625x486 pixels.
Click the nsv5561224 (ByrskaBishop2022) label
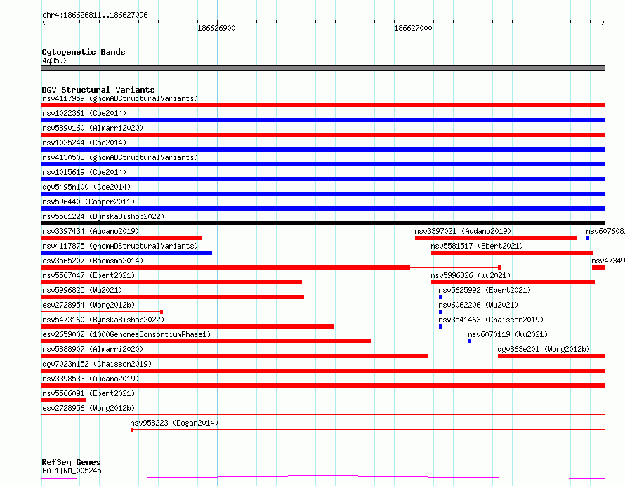pyautogui.click(x=103, y=216)
